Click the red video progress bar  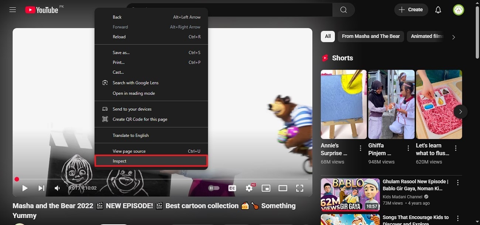(162, 179)
